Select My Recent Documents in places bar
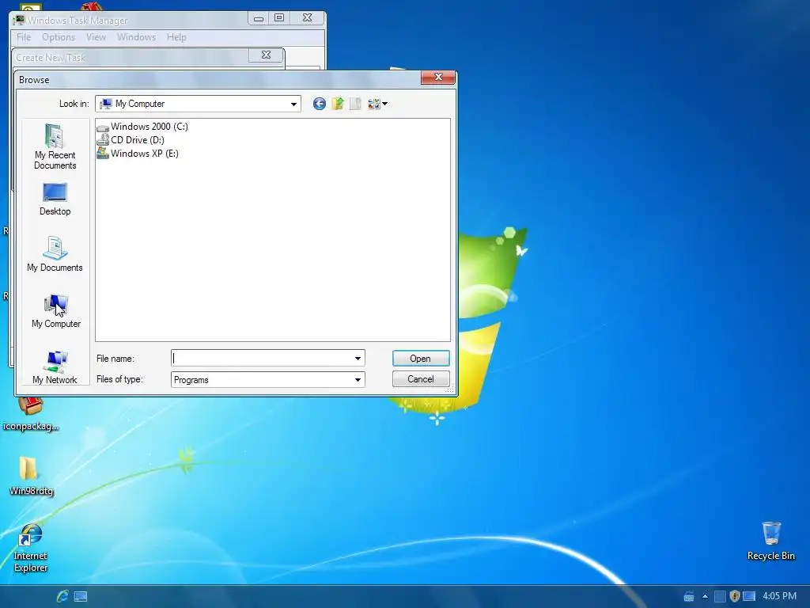Screen dimensions: 810x608 pyautogui.click(x=55, y=147)
